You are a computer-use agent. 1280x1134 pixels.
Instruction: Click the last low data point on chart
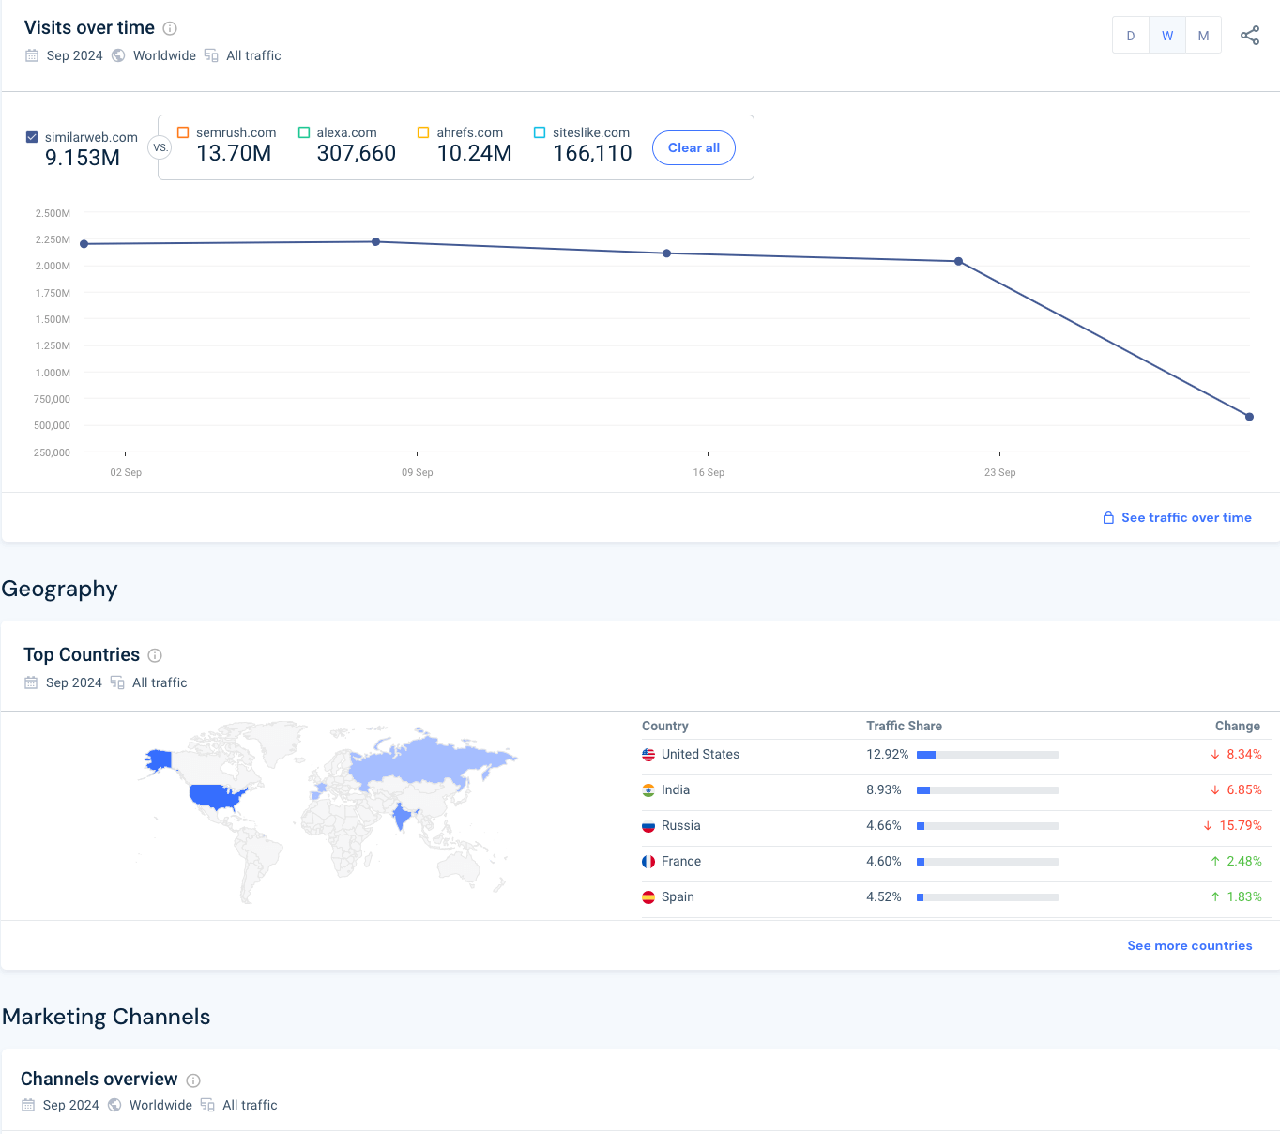pos(1249,417)
